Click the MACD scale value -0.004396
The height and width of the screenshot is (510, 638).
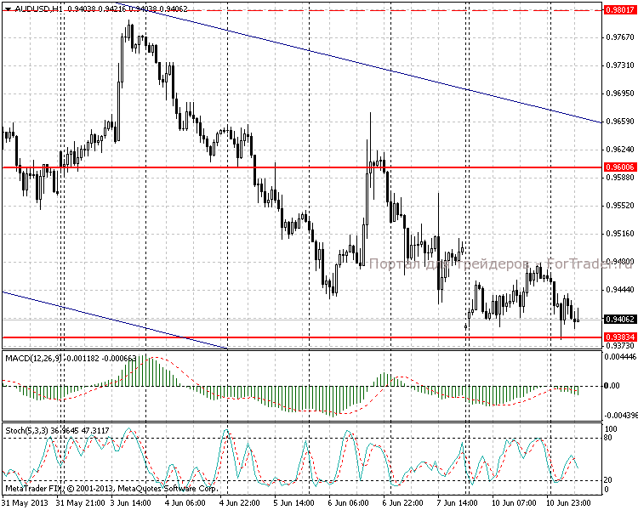pos(620,416)
